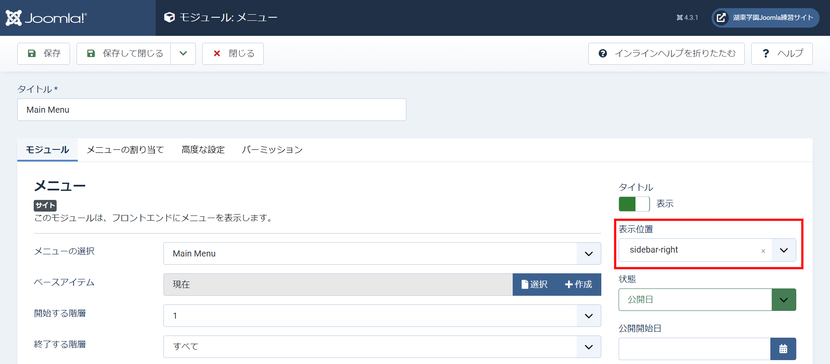The height and width of the screenshot is (364, 830).
Task: Switch to the メニューの割り当て tab
Action: 125,150
